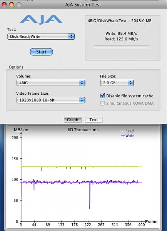The image size is (167, 231).
Task: Click the red close window button
Action: point(4,5)
